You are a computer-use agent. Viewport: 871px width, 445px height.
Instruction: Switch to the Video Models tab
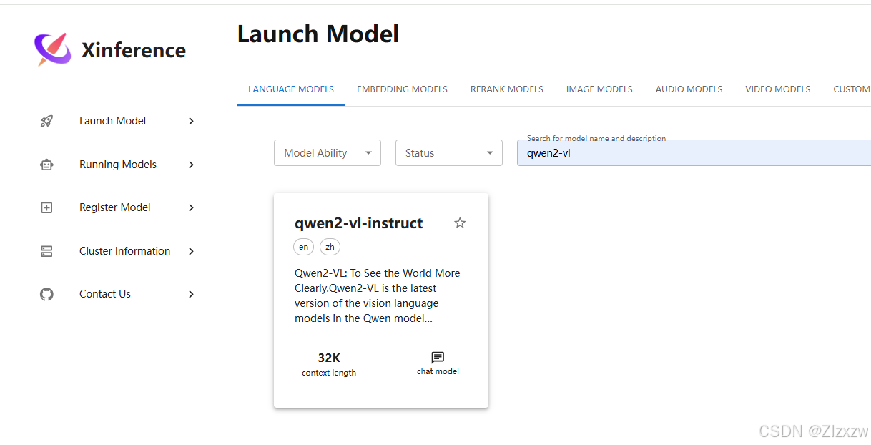[x=778, y=89]
